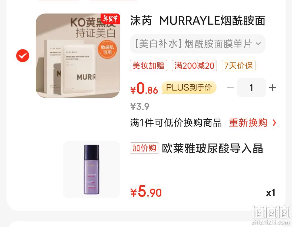Uncheck the red item selection checkmark

(23, 56)
